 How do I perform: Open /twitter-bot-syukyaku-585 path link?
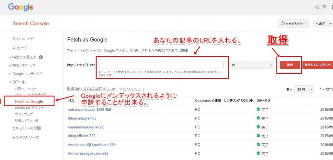[x=88, y=154]
